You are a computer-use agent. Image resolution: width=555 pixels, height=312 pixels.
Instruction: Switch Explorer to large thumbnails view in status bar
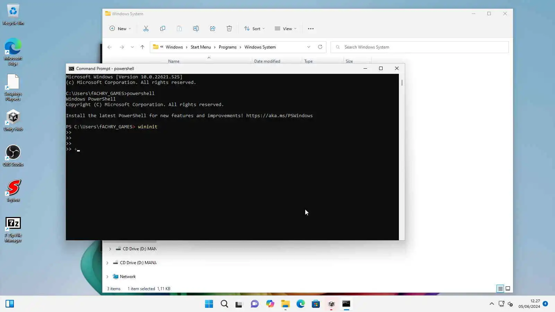[x=508, y=288]
